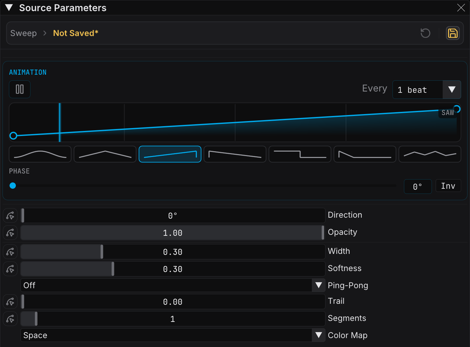
Task: Click the Phase slider handle
Action: click(13, 186)
